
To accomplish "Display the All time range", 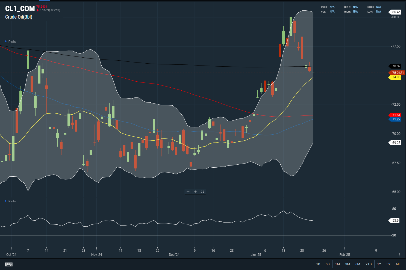I will click(x=398, y=264).
